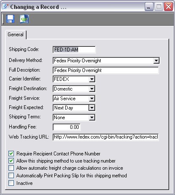Mark this shipping method as Inactive
The image size is (175, 195).
(x=11, y=183)
